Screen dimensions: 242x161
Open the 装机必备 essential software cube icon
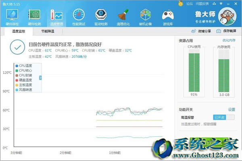[145, 16]
